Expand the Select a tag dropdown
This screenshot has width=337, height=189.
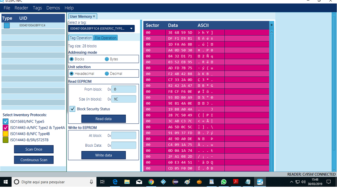click(131, 29)
